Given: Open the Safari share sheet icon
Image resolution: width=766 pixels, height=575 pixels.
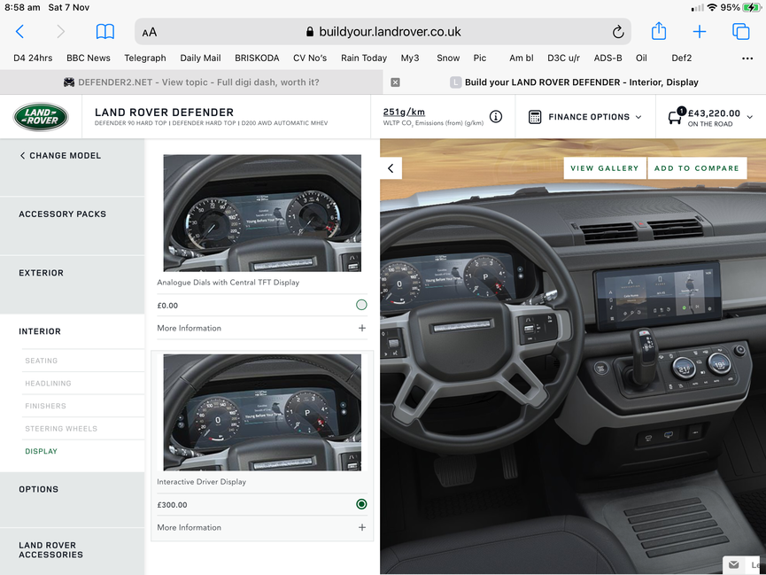Looking at the screenshot, I should [x=659, y=31].
